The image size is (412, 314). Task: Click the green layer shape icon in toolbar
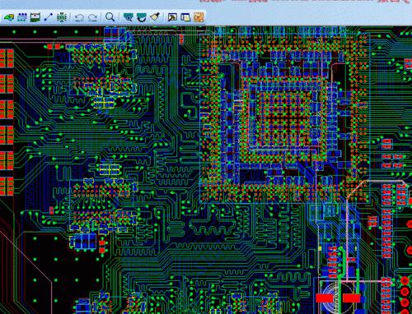(x=9, y=17)
